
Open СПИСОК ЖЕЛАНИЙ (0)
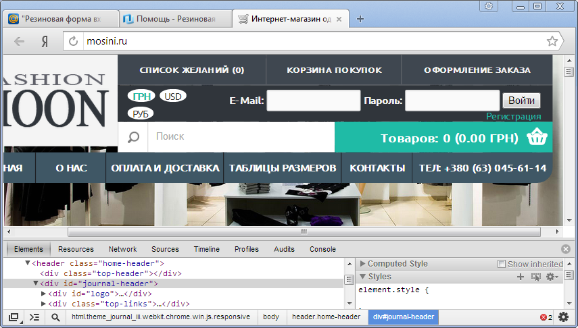coord(192,70)
